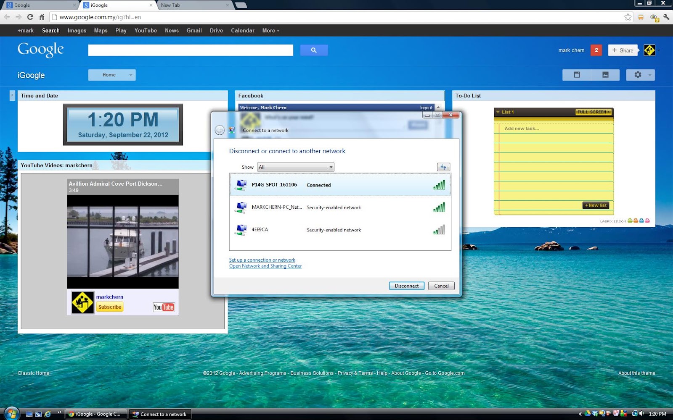Image resolution: width=673 pixels, height=420 pixels.
Task: Open the red notifications counter showing 2
Action: (596, 50)
